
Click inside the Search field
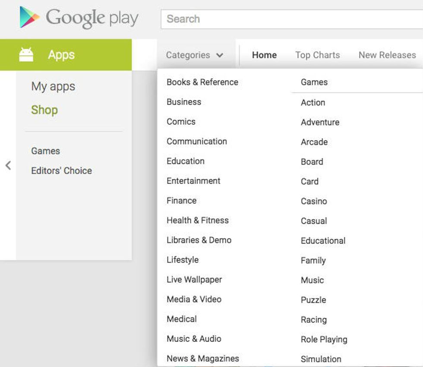(x=259, y=19)
